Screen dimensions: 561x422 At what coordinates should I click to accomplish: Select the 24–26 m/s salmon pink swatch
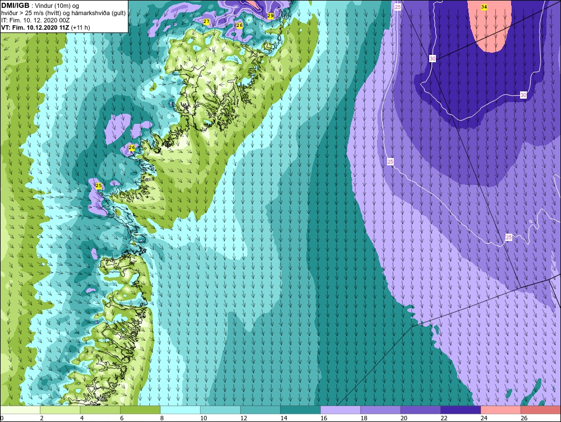click(x=501, y=410)
